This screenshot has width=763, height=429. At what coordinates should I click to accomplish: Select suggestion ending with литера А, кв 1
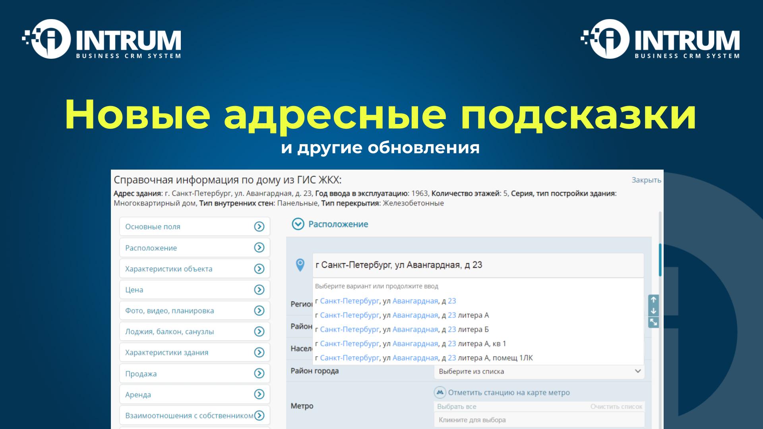[x=478, y=344]
